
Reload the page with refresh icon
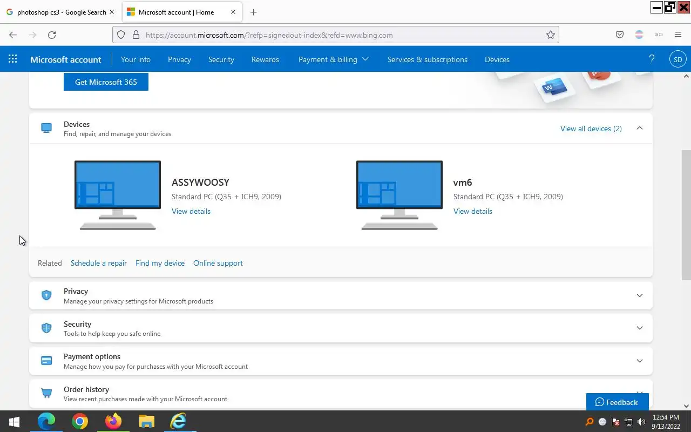[52, 35]
